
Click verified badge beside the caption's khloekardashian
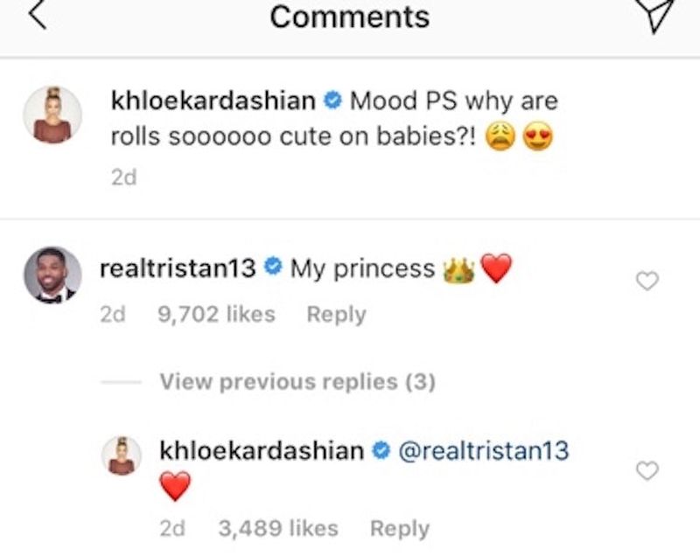(x=332, y=101)
